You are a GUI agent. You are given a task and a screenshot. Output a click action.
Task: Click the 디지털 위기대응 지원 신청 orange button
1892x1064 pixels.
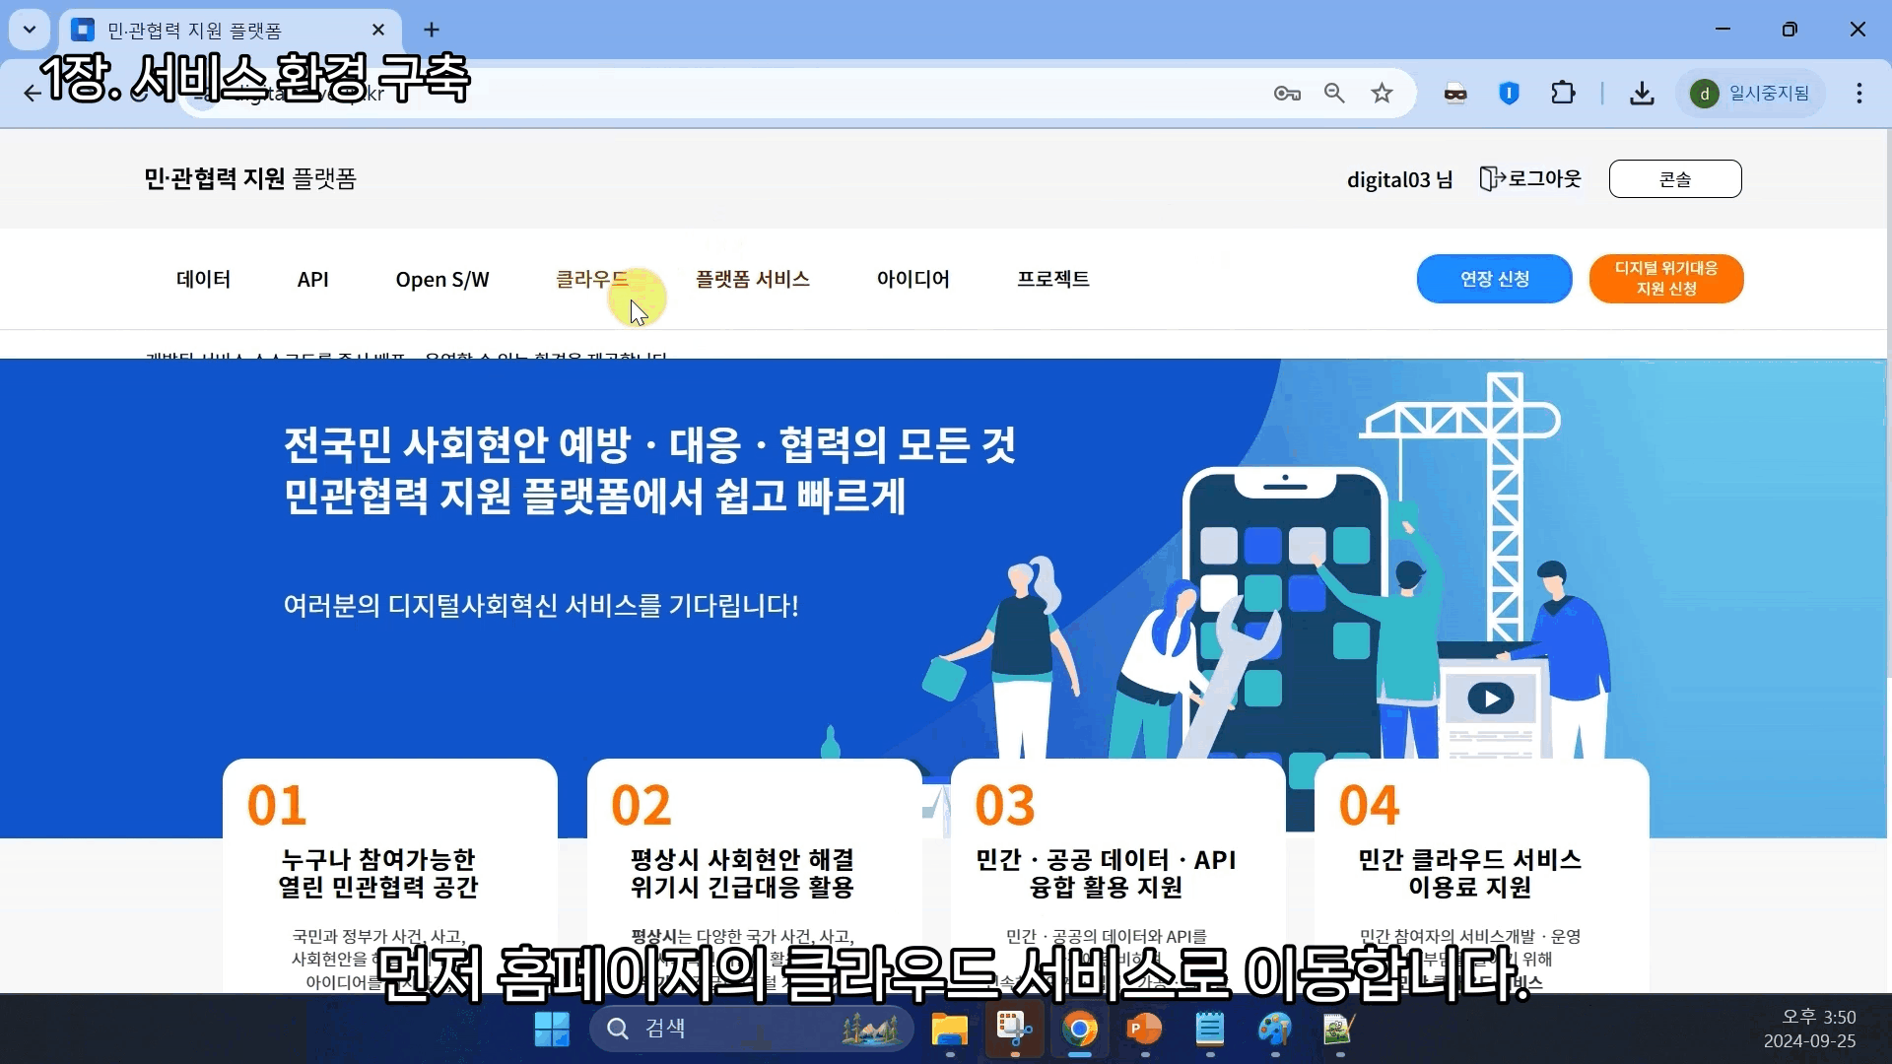(x=1665, y=279)
